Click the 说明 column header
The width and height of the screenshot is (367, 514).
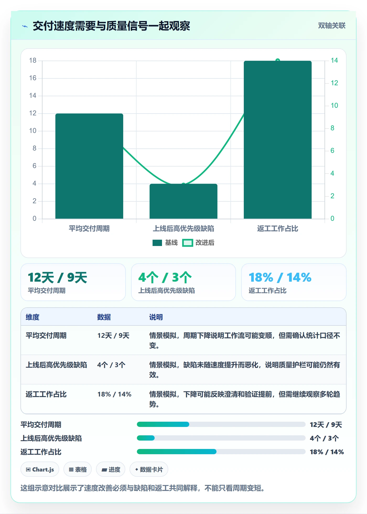[x=156, y=317]
